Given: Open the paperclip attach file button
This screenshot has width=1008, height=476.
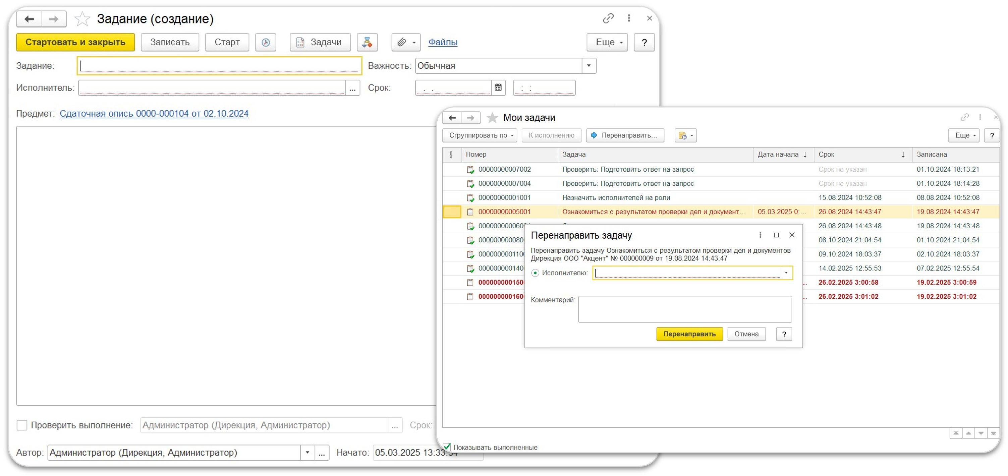Looking at the screenshot, I should click(x=406, y=42).
